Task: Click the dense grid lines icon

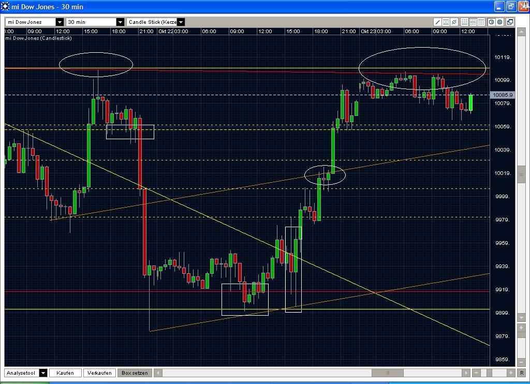Action: [x=481, y=22]
